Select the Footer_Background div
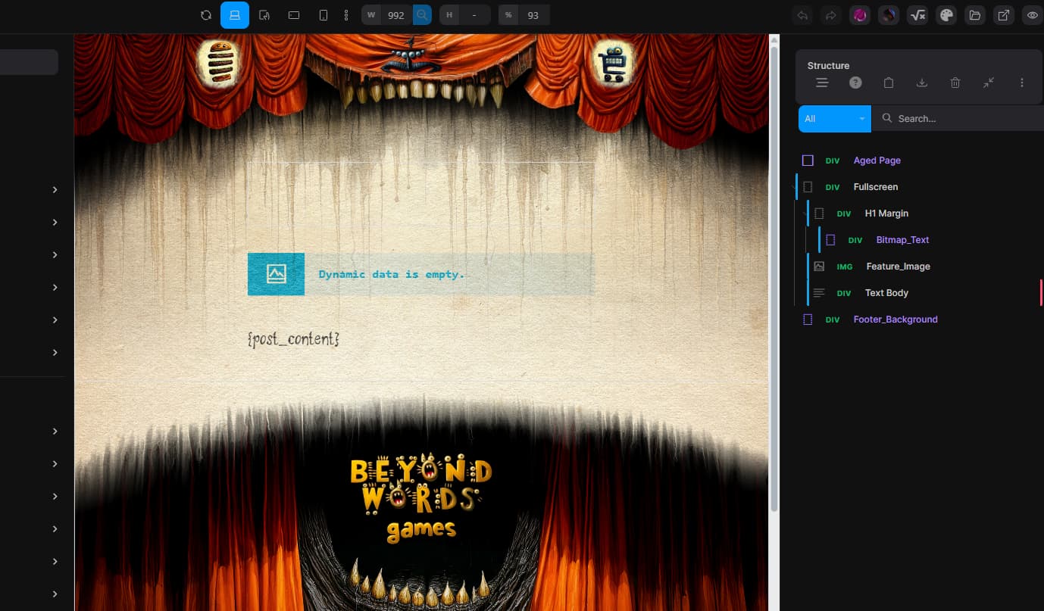The image size is (1044, 611). (x=895, y=320)
